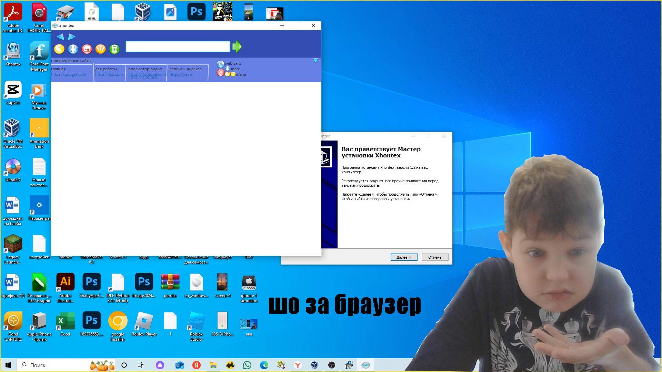Select the Adobe Acrobat DC desktop icon
This screenshot has height=372, width=662.
pyautogui.click(x=13, y=18)
